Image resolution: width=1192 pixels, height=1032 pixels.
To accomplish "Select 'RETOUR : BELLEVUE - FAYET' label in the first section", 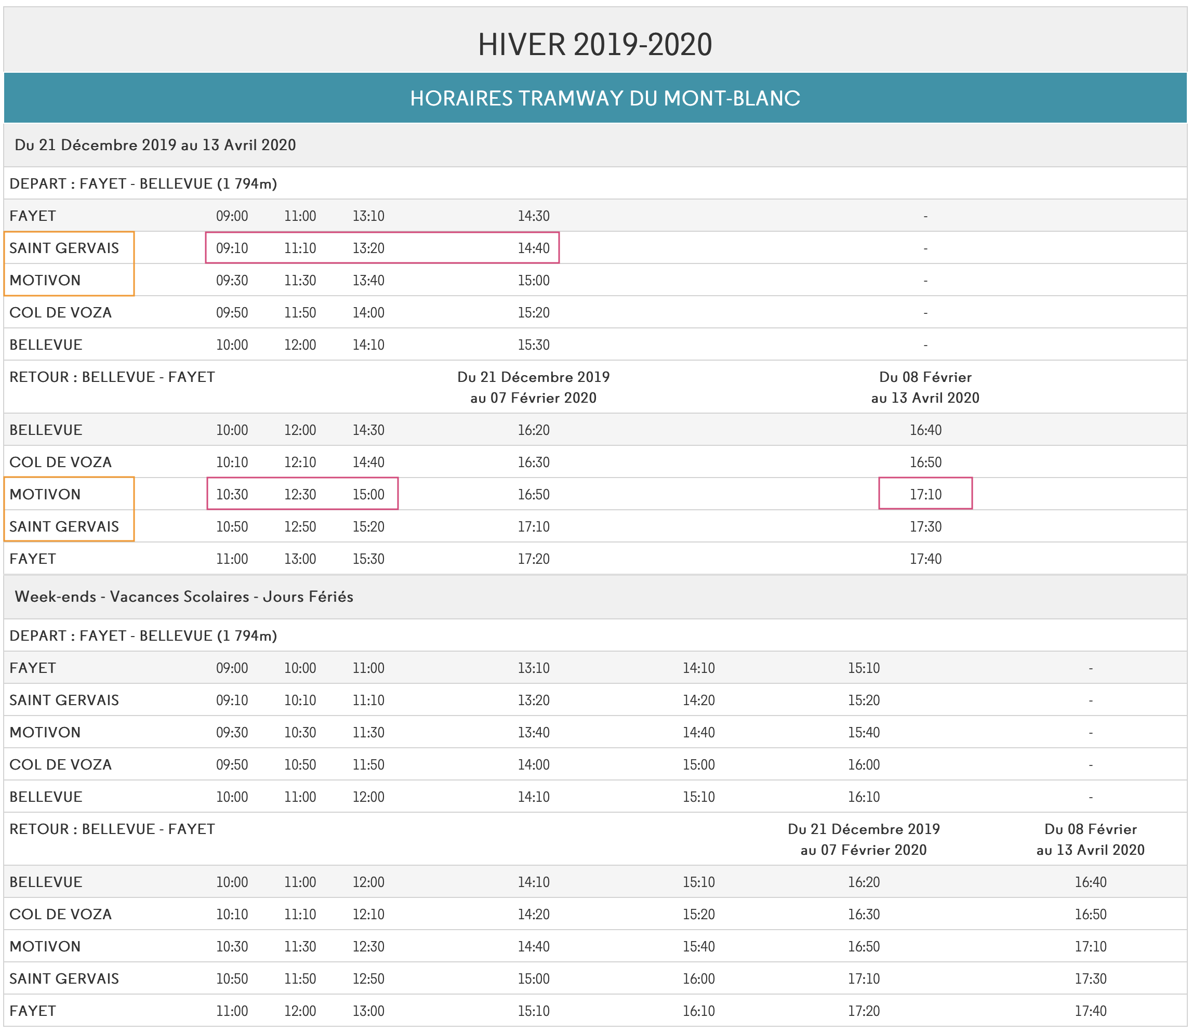I will 112,377.
